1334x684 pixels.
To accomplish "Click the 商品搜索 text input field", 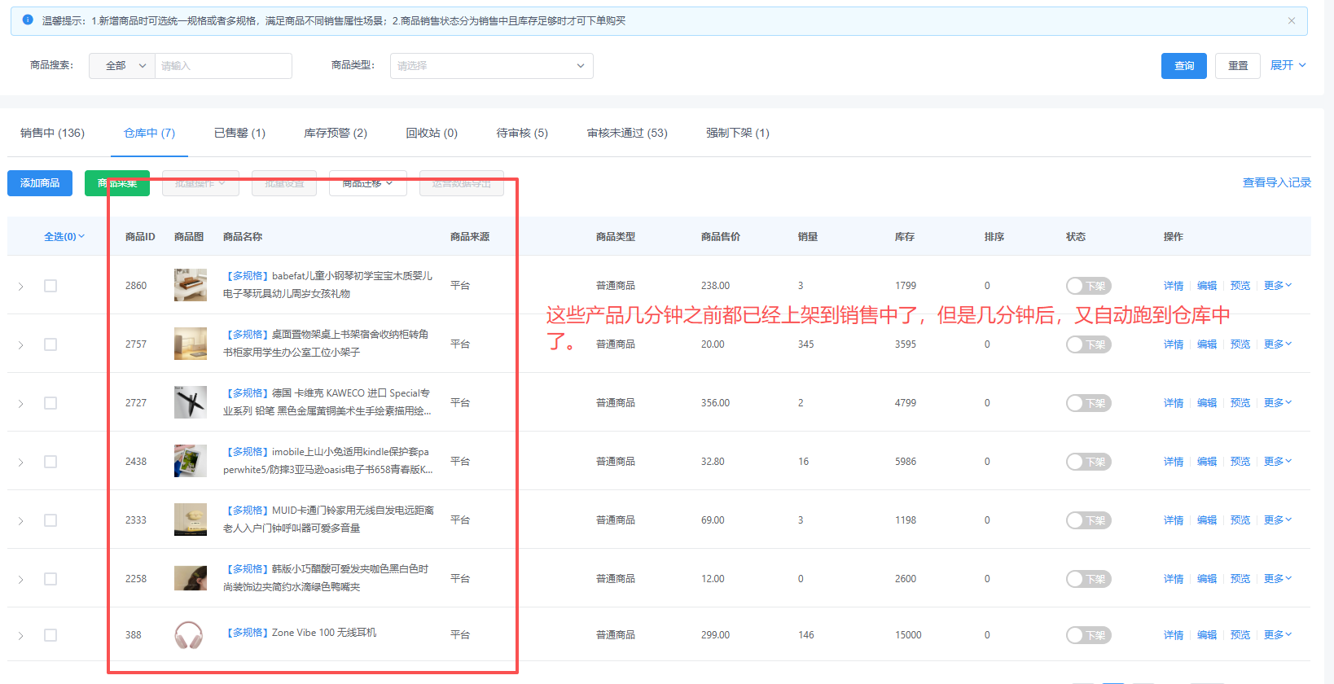I will point(223,66).
